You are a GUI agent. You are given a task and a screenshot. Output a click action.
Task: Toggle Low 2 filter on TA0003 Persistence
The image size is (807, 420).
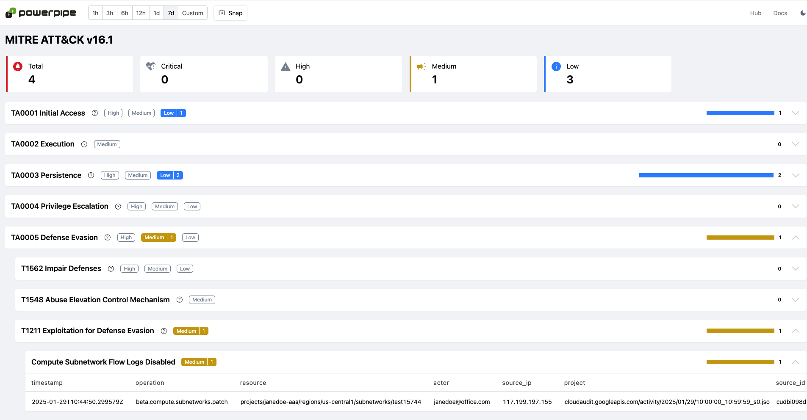170,175
